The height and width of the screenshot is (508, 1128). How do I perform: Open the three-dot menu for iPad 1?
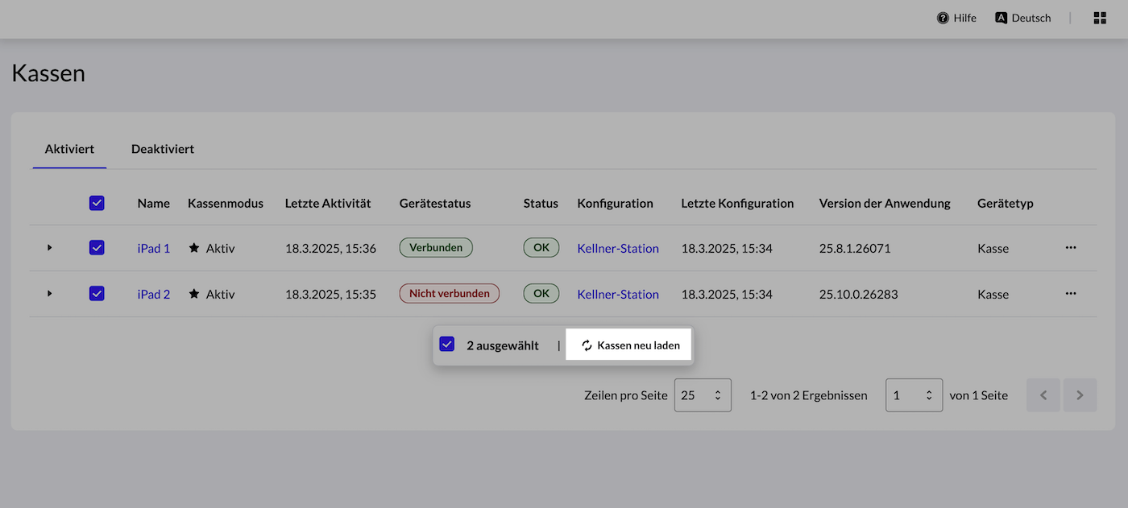point(1071,248)
